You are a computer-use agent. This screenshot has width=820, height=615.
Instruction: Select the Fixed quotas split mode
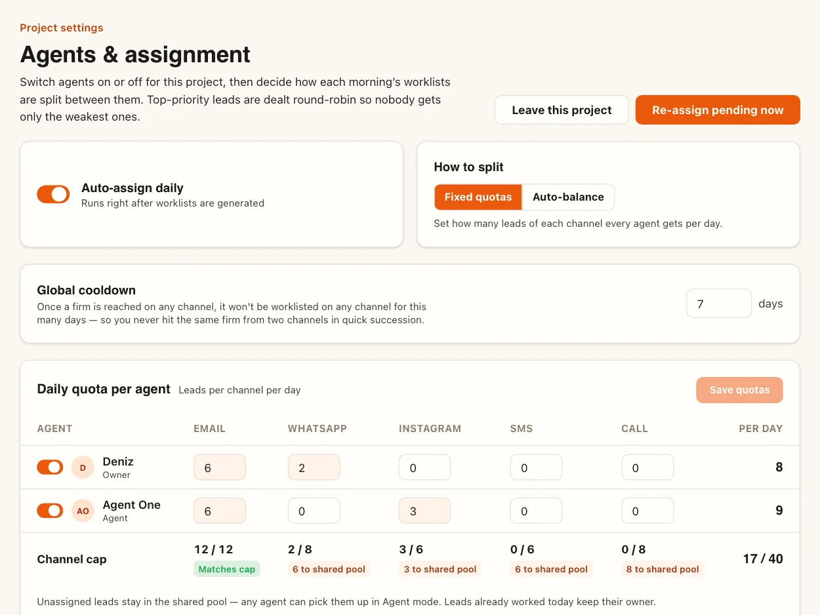pos(478,197)
